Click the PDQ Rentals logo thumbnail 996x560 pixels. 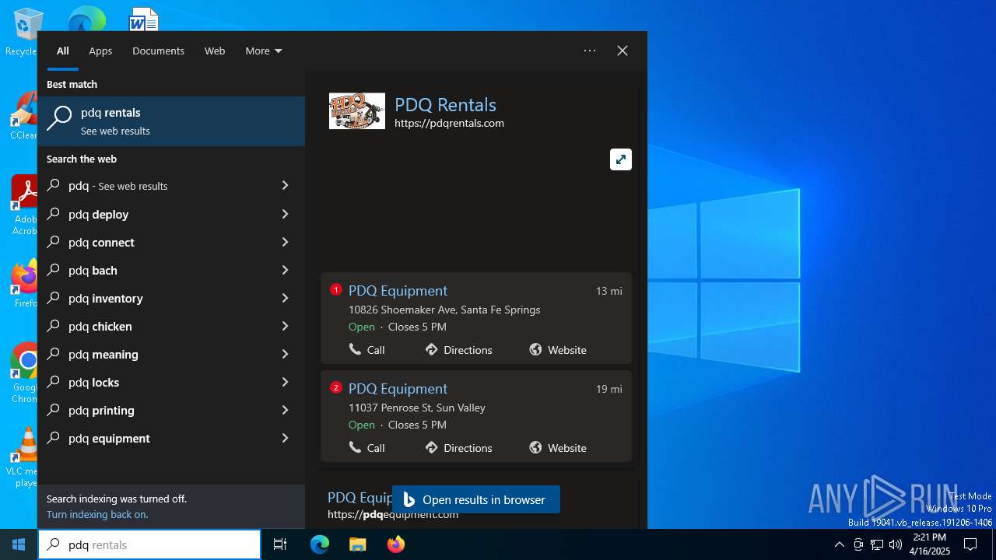pos(357,111)
